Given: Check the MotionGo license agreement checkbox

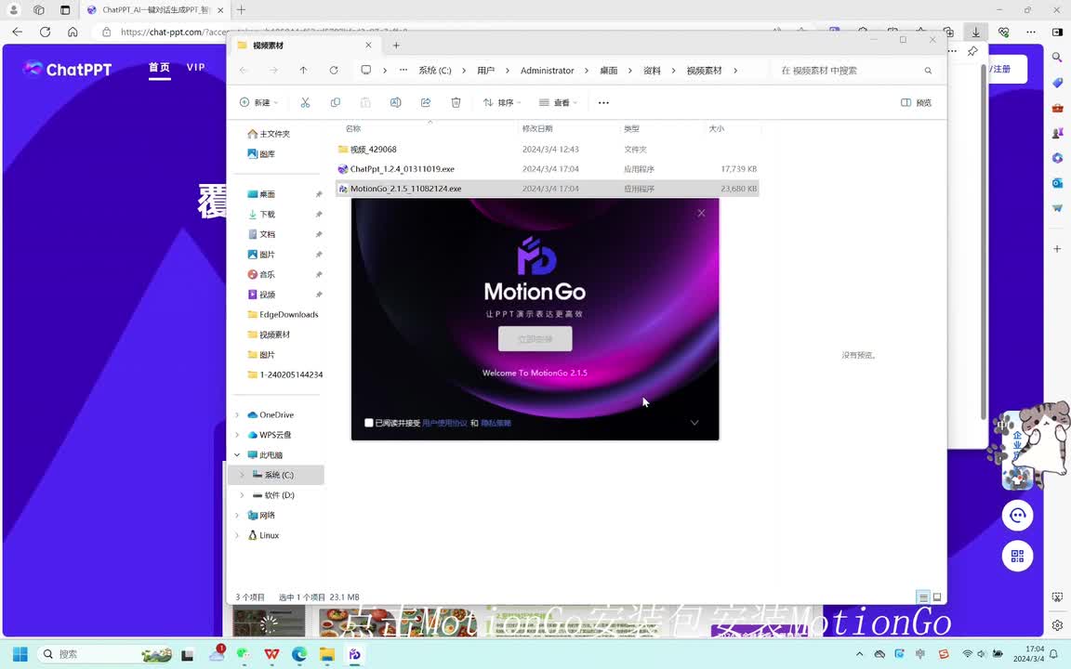Looking at the screenshot, I should pos(369,423).
